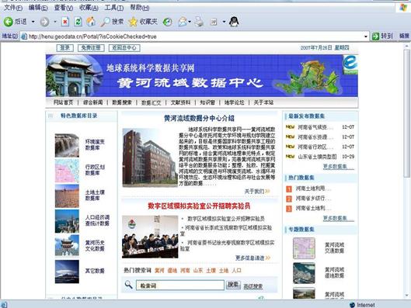Click the page icon in address bar

(x=24, y=36)
